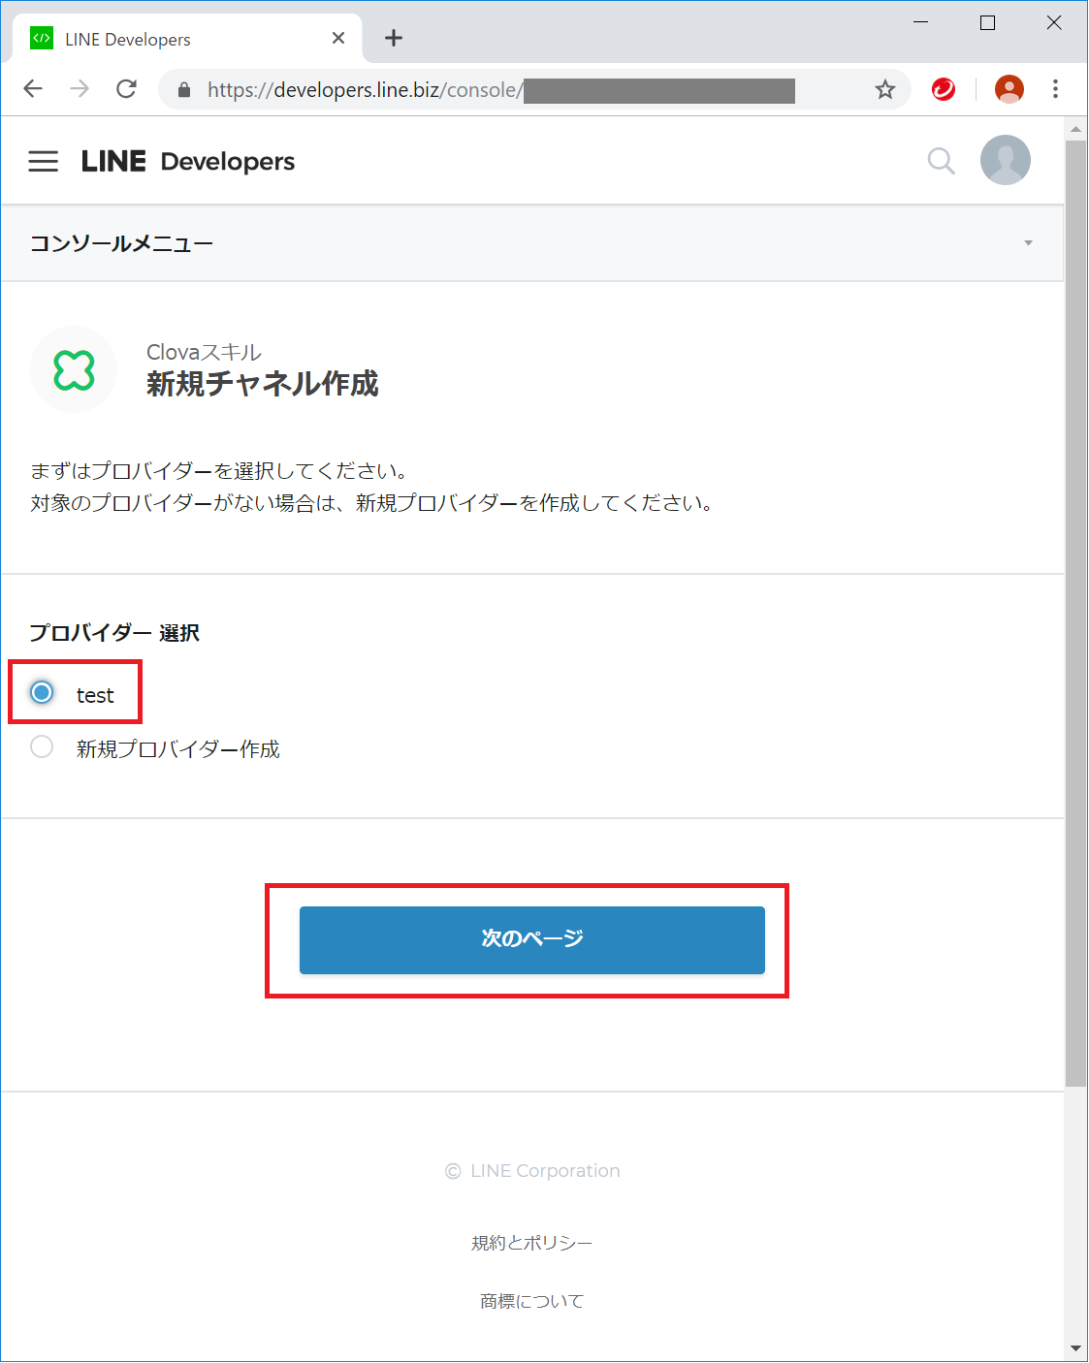Open the LINE account avatar
Viewport: 1089px width, 1363px height.
tap(1005, 161)
